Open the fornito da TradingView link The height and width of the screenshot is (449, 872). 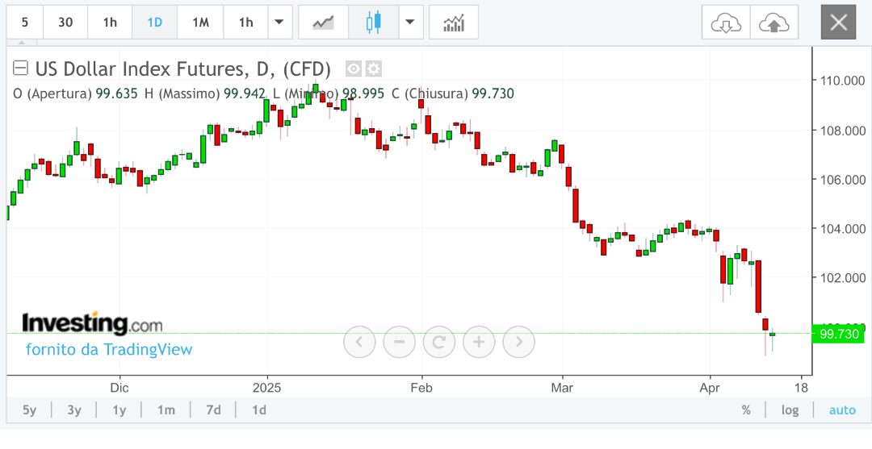coord(109,350)
